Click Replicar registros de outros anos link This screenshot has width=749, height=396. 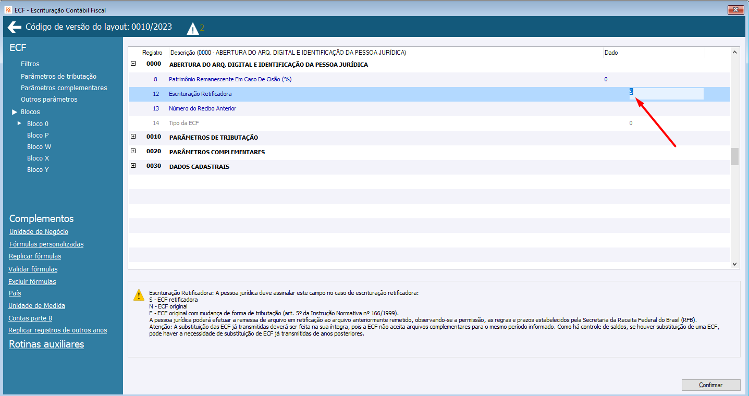pyautogui.click(x=58, y=330)
